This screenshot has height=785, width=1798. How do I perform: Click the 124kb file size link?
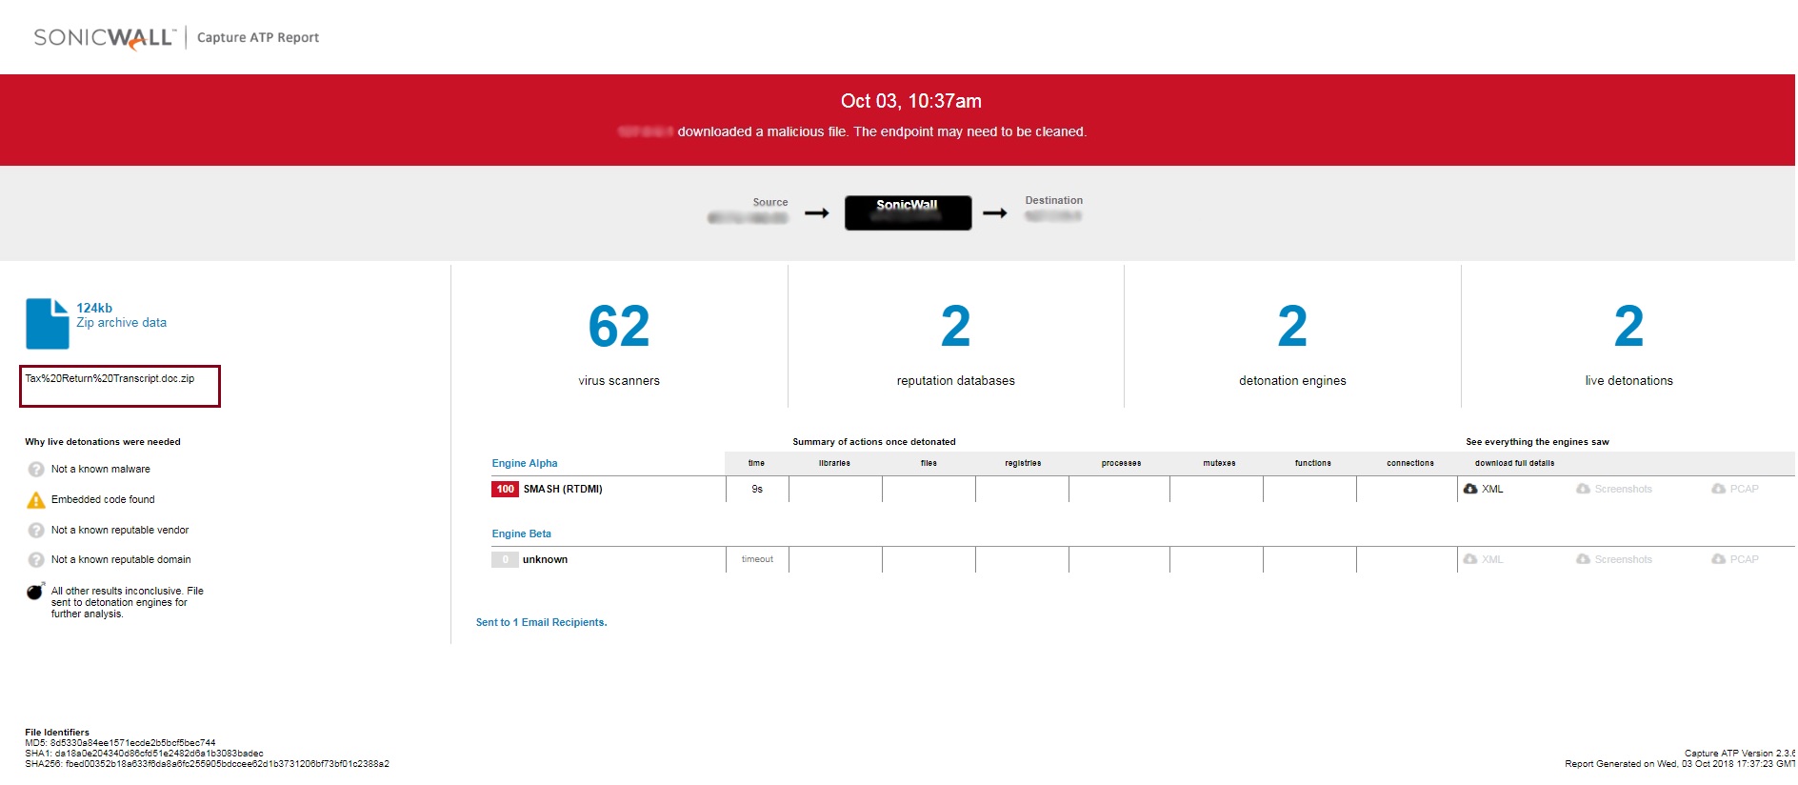click(94, 309)
